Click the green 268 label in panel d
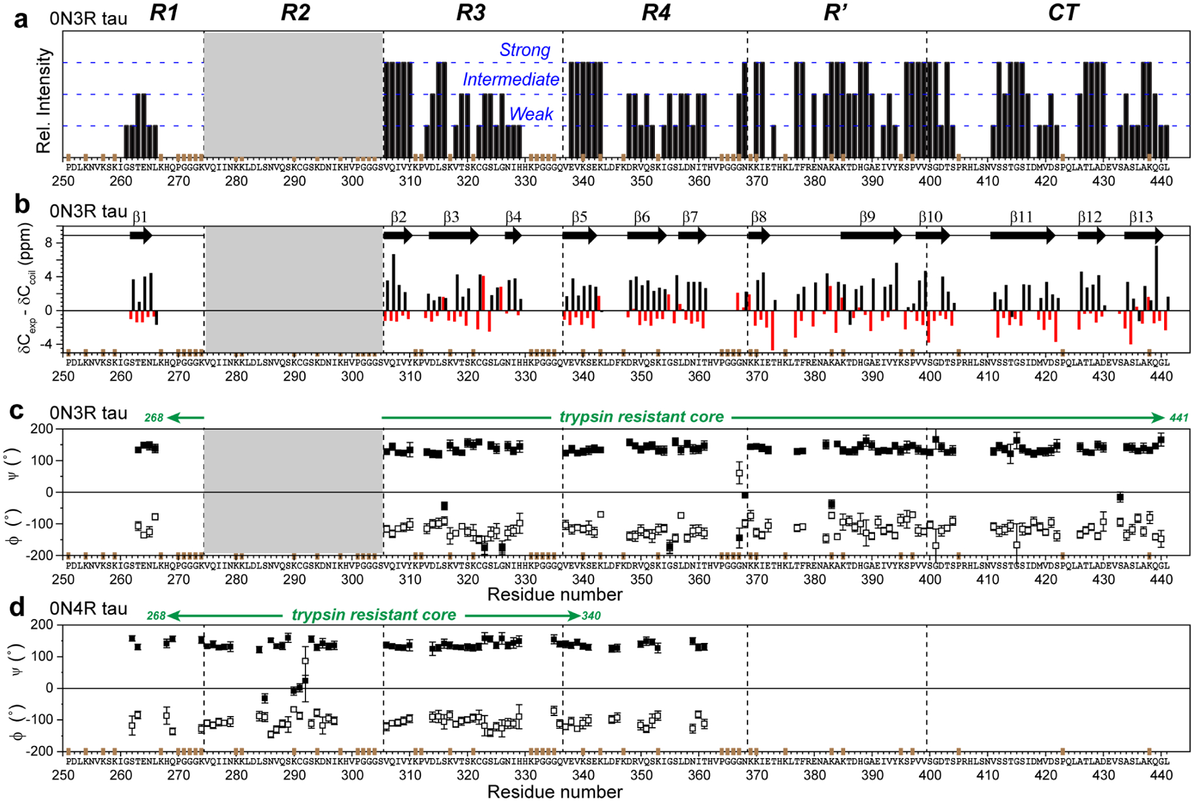The width and height of the screenshot is (1194, 802). pyautogui.click(x=156, y=615)
